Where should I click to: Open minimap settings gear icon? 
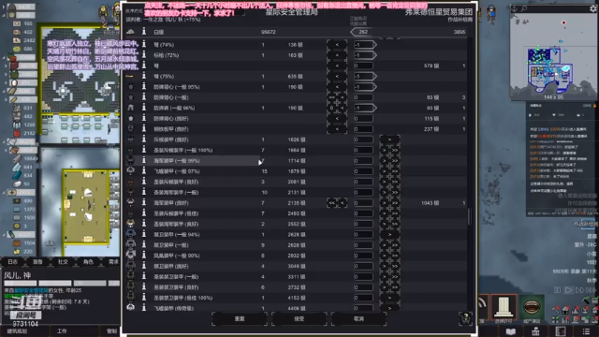pyautogui.click(x=593, y=8)
